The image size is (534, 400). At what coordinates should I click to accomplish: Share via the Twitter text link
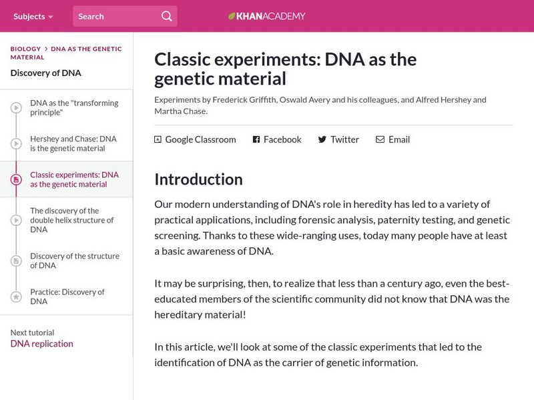point(344,139)
